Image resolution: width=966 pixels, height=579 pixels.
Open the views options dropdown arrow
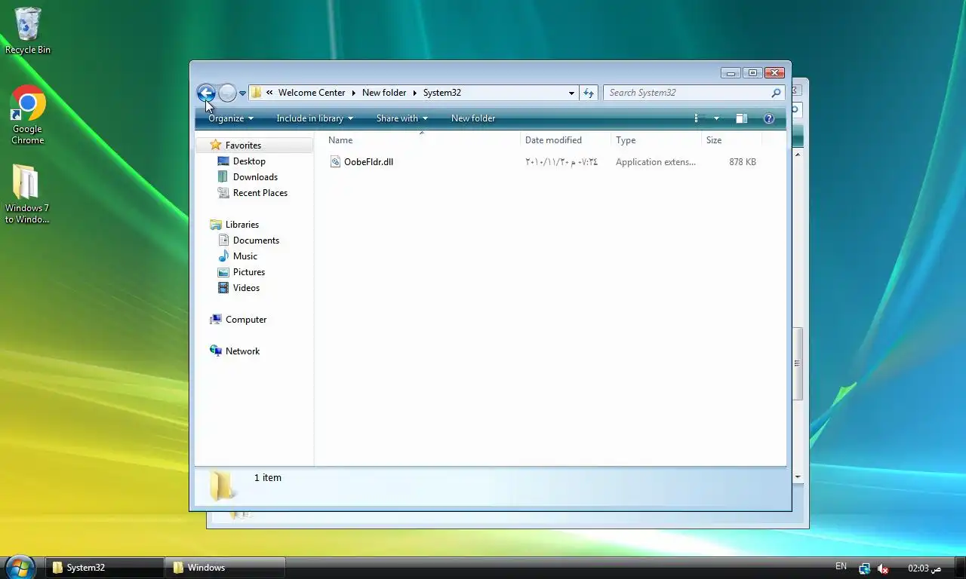716,118
